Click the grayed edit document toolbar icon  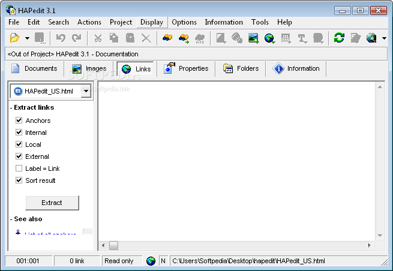tap(356, 38)
